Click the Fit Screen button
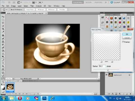135x101 pixels. 41,10
